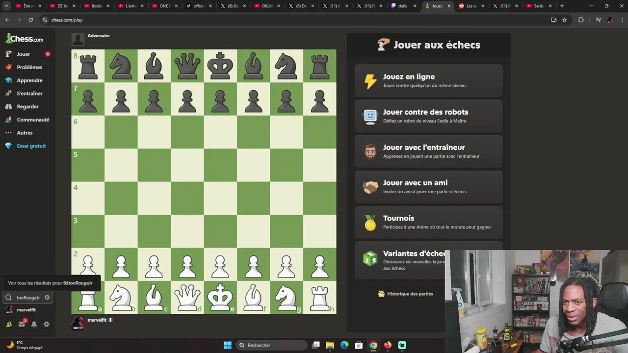Clear the sidebar search field
628x353 pixels.
[47, 297]
